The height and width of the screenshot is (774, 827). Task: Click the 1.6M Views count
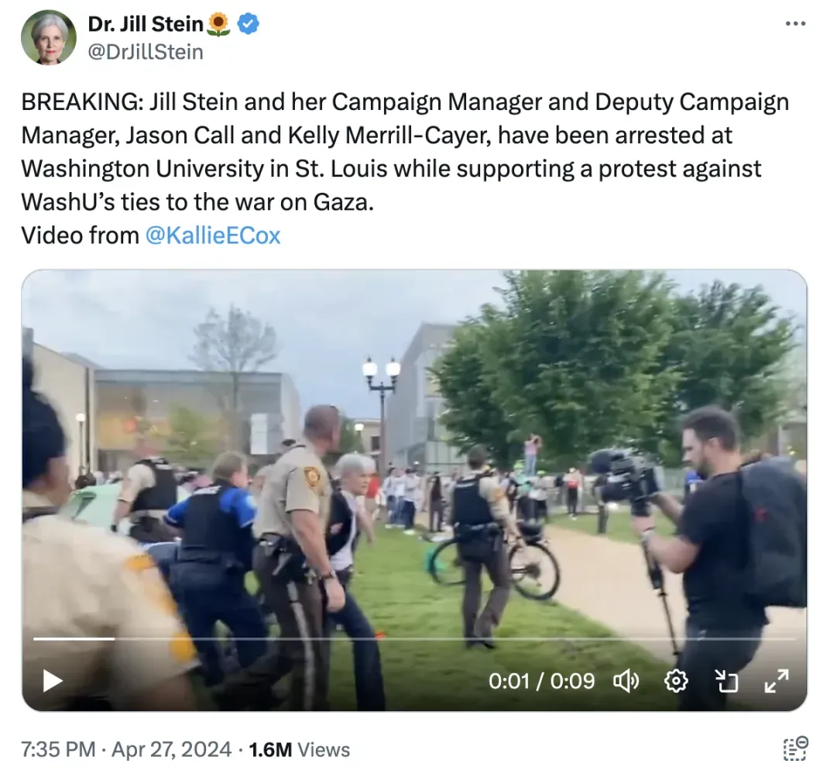pos(298,749)
